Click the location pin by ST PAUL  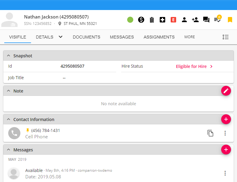(60, 24)
